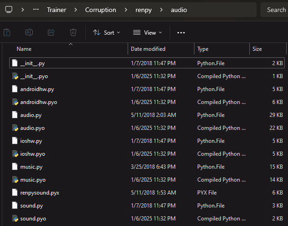Expand chevron after Corruption breadcrumb
The width and height of the screenshot is (288, 226).
point(126,10)
